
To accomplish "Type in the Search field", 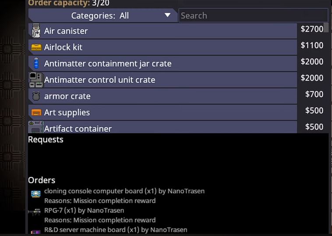I will (253, 16).
